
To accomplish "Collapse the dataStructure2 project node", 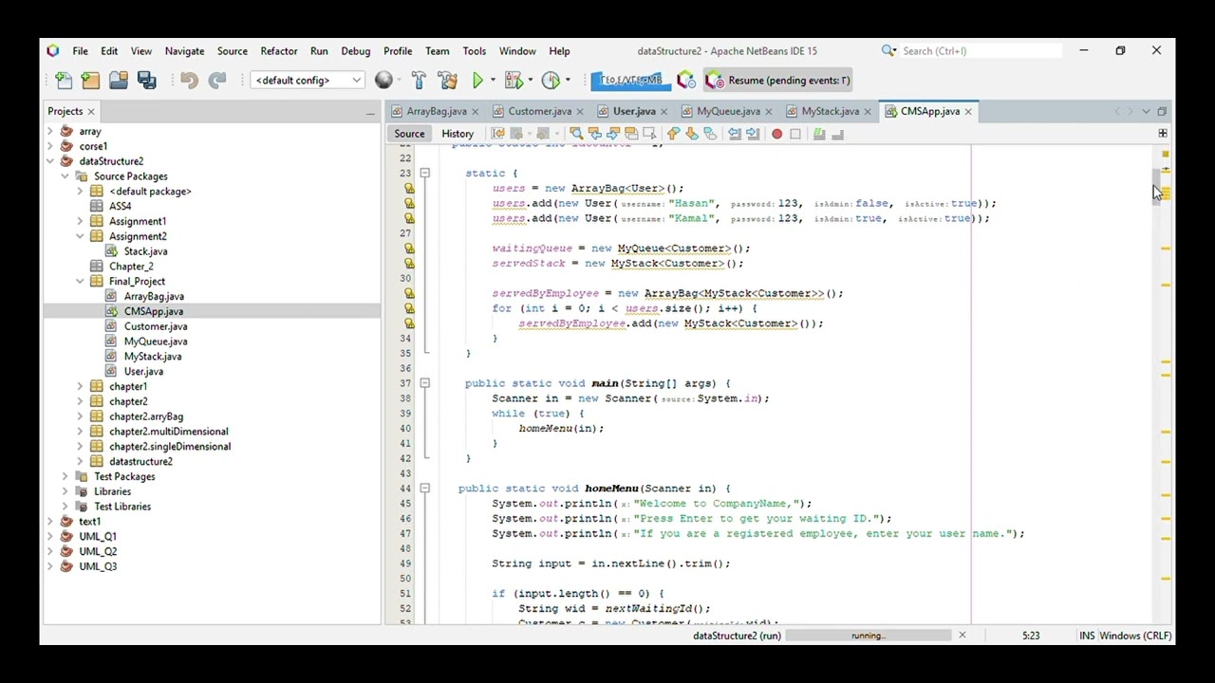I will 50,161.
